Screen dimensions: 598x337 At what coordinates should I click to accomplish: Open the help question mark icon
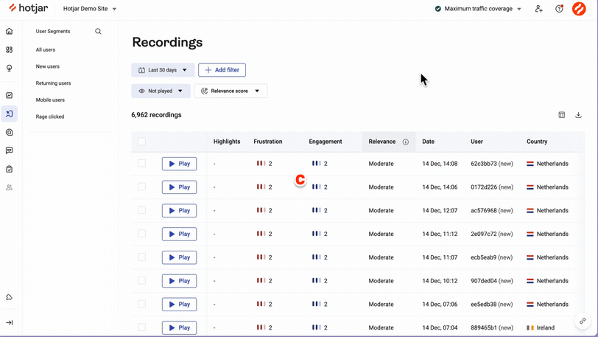point(559,9)
